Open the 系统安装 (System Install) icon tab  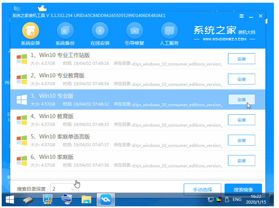[x=30, y=32]
